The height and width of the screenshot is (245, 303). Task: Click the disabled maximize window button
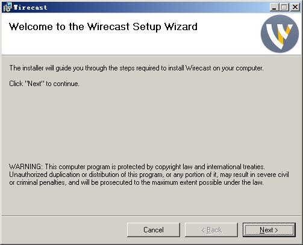tap(284, 7)
